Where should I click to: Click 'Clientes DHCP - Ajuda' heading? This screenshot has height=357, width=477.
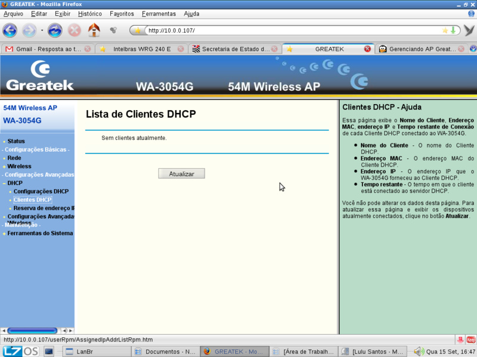pyautogui.click(x=382, y=107)
